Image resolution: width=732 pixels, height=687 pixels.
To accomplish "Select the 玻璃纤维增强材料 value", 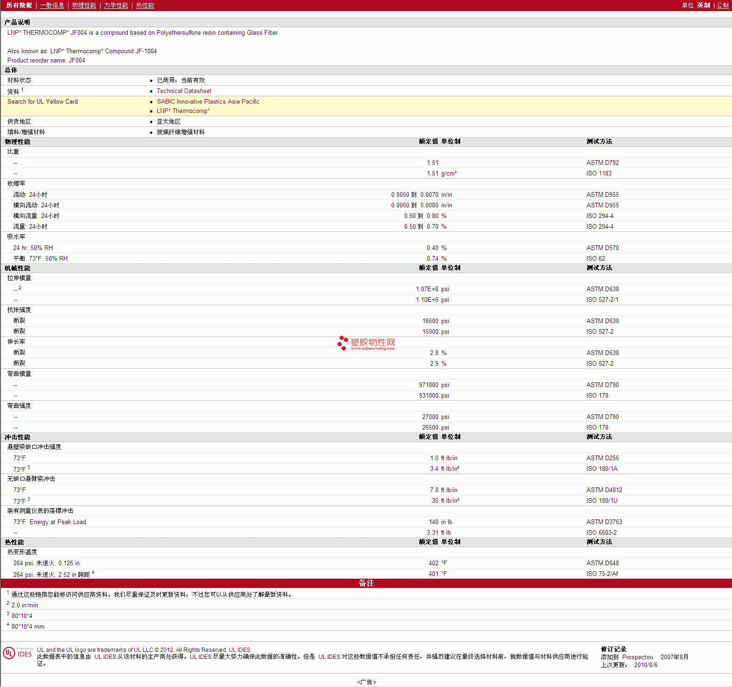I will click(x=181, y=132).
